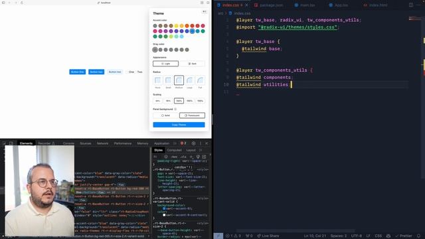The width and height of the screenshot is (425, 239).
Task: Expand more style pane tabs chevron
Action: pos(201,150)
